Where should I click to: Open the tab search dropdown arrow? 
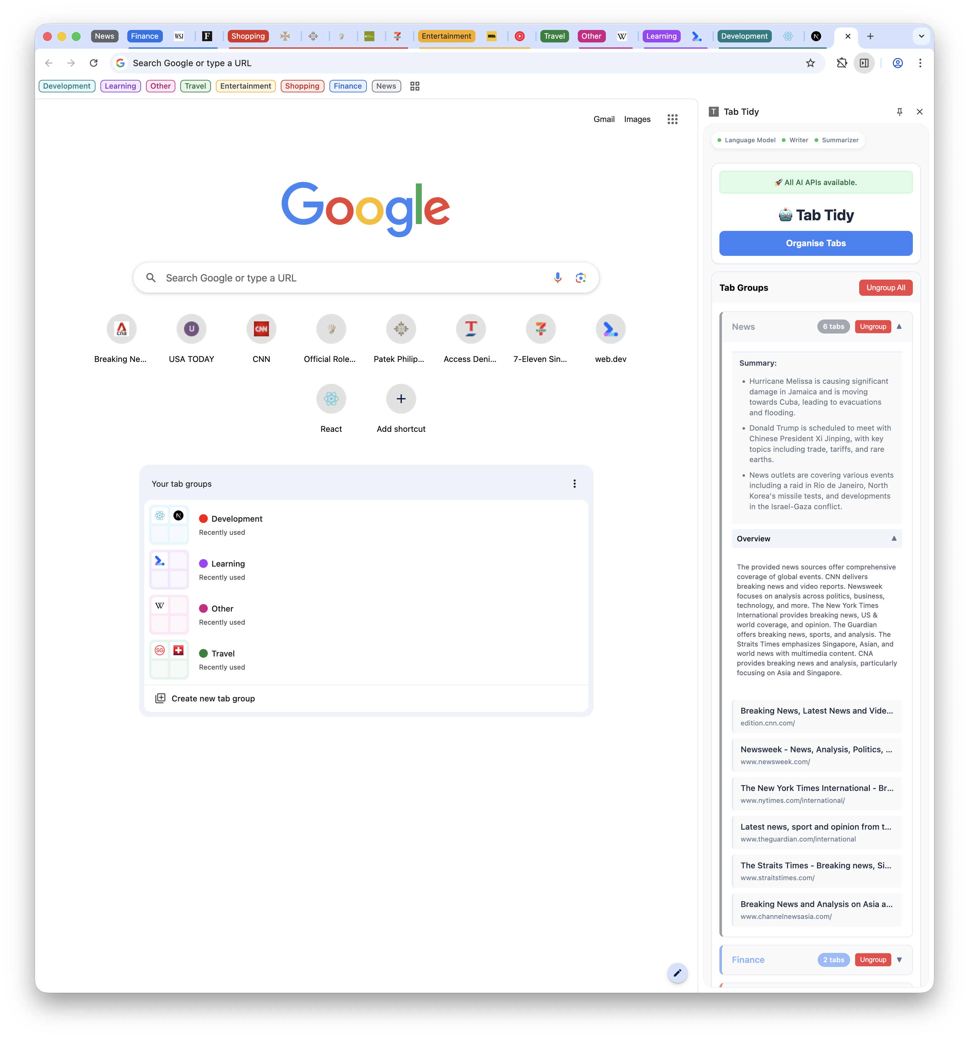(921, 36)
